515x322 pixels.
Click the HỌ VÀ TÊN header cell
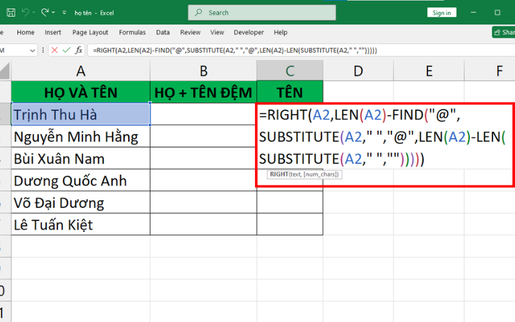(x=80, y=92)
